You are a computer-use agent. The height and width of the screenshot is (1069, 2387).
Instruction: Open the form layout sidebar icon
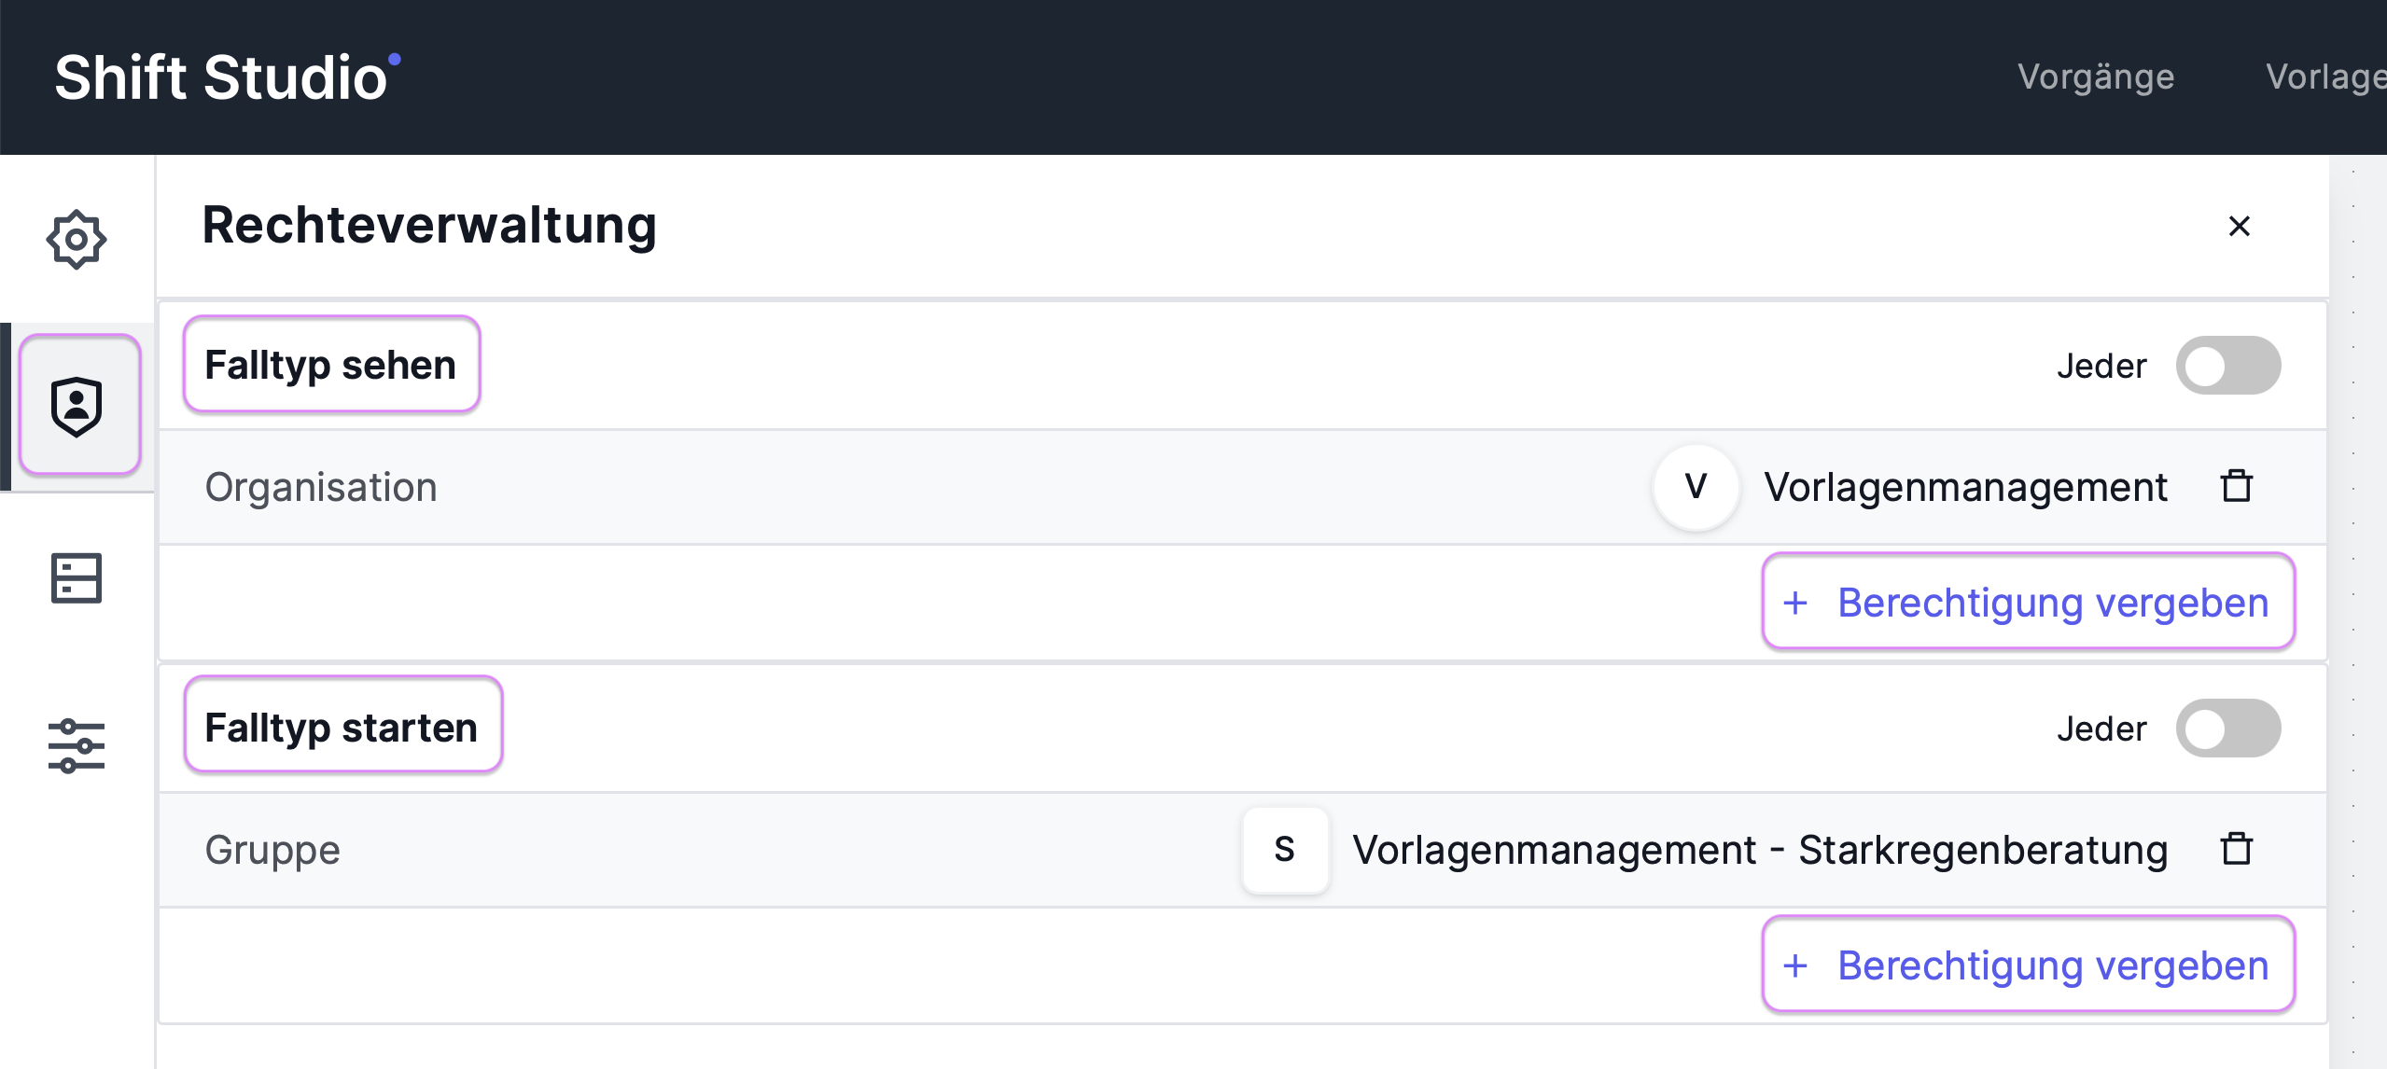click(77, 578)
